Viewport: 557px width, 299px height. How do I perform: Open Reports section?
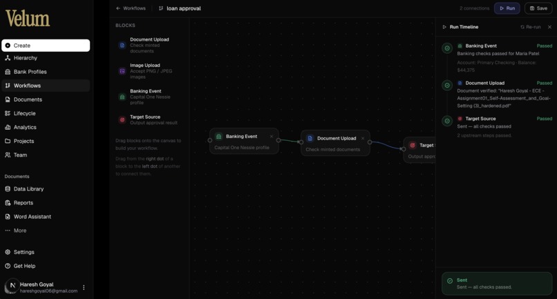pyautogui.click(x=46, y=203)
